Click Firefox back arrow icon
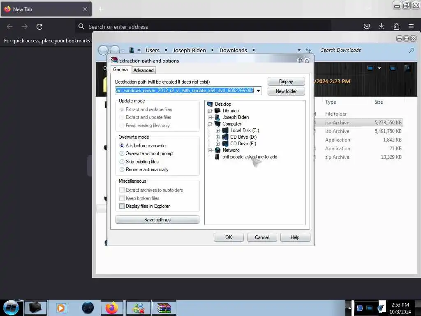The height and width of the screenshot is (316, 421). pos(10,27)
